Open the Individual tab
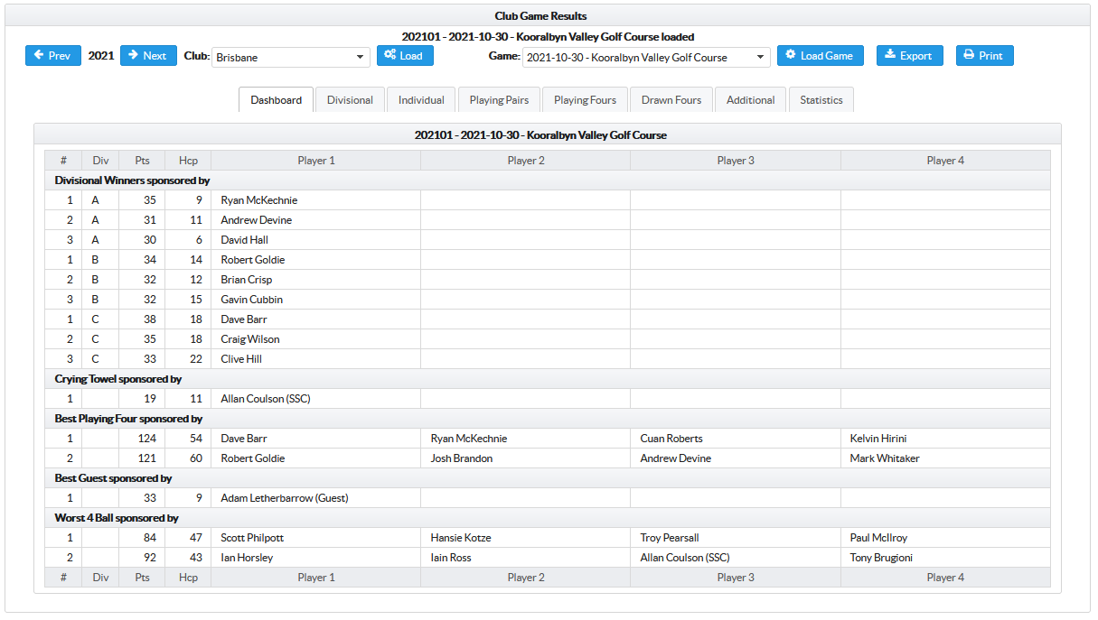 coord(421,100)
